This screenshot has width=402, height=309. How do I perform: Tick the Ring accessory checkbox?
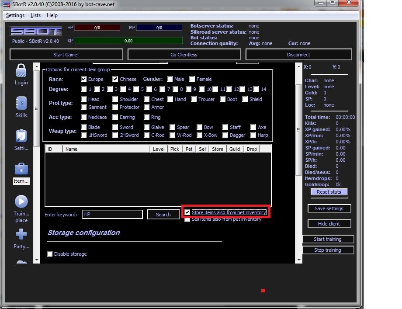click(147, 117)
